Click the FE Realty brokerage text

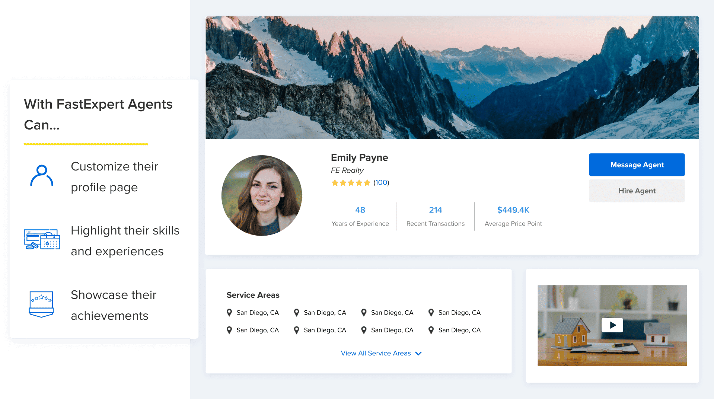pos(347,170)
